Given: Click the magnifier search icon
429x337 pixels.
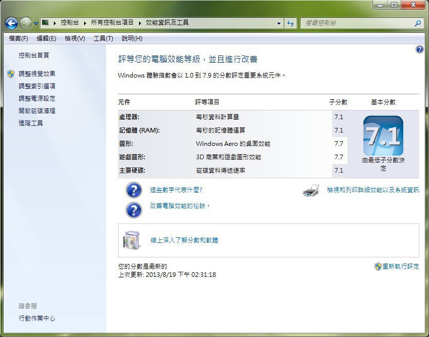Looking at the screenshot, I should [418, 23].
